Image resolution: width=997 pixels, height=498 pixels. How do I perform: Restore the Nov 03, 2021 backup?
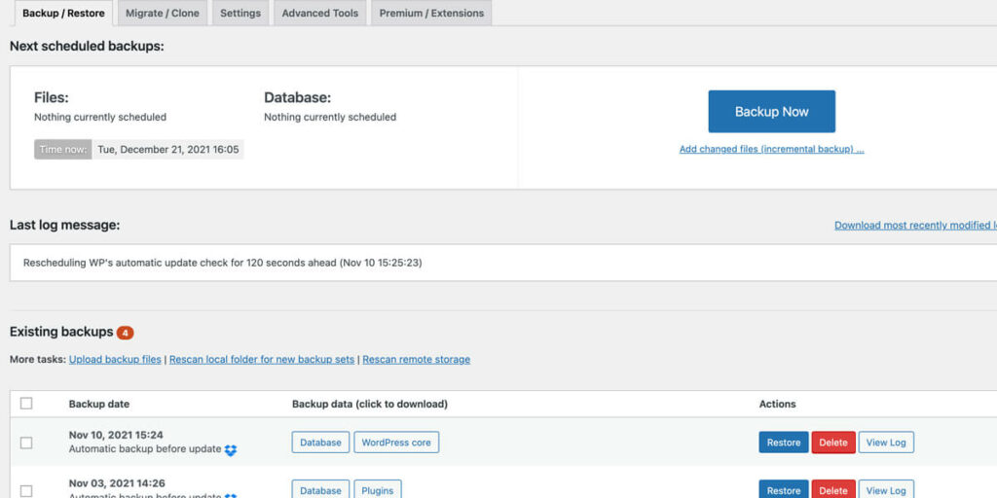784,489
